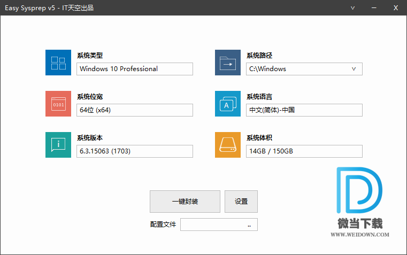Minimize the Easy Sysprep window
The width and height of the screenshot is (407, 255).
tap(374, 8)
